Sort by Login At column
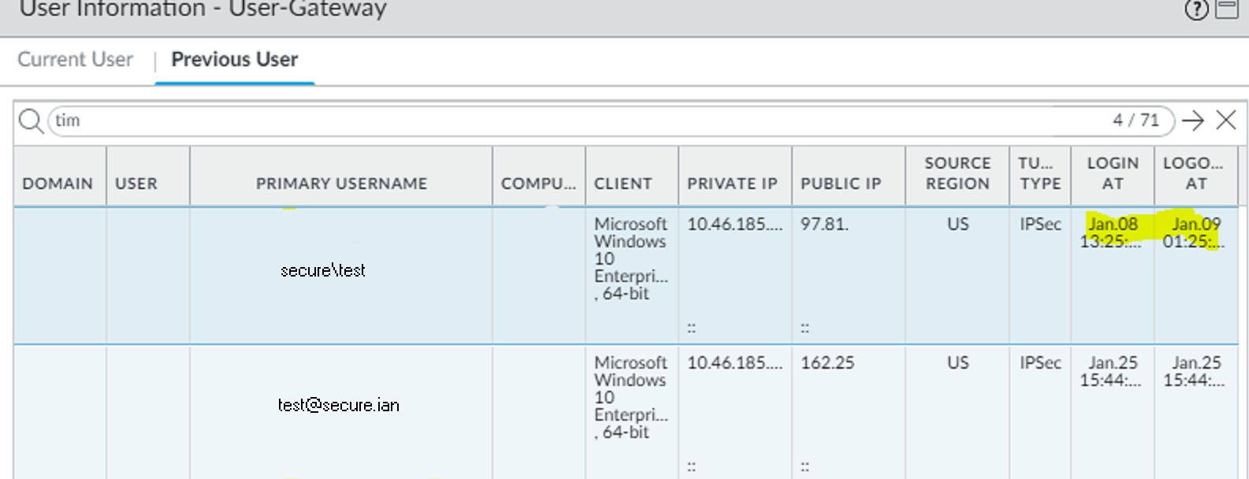Image resolution: width=1249 pixels, height=479 pixels. 1113,173
